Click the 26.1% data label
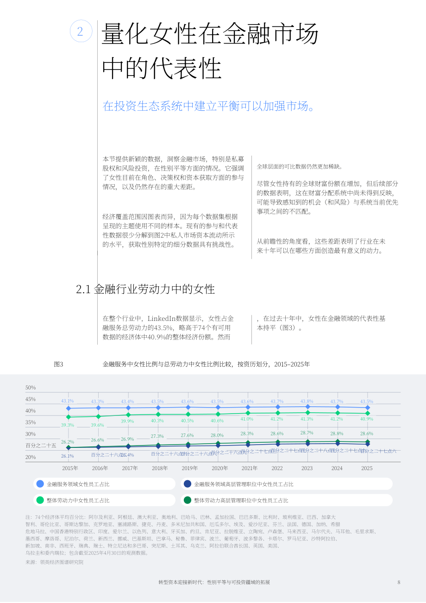The width and height of the screenshot is (426, 603). click(x=68, y=456)
